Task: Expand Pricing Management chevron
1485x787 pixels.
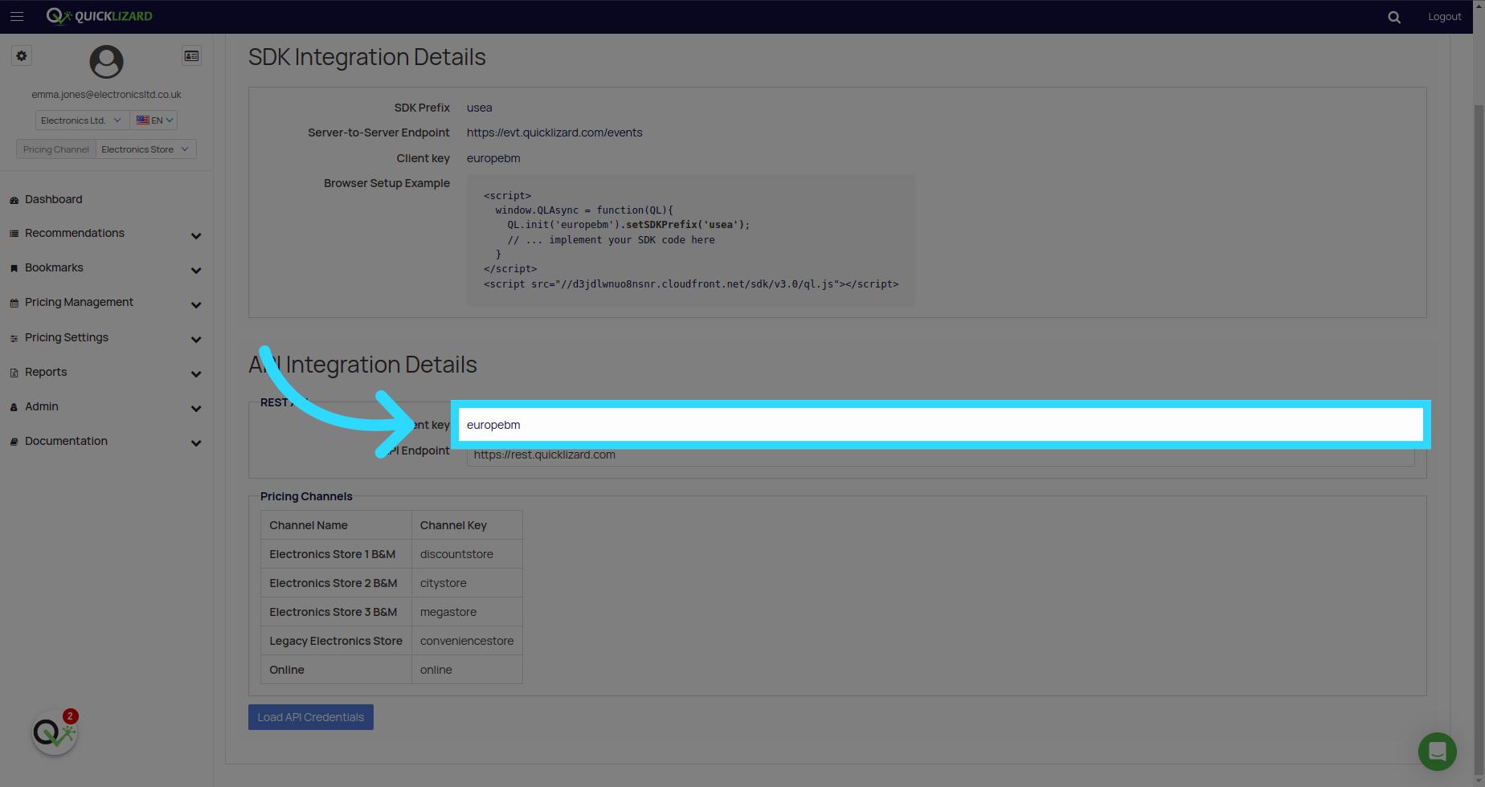Action: [196, 305]
